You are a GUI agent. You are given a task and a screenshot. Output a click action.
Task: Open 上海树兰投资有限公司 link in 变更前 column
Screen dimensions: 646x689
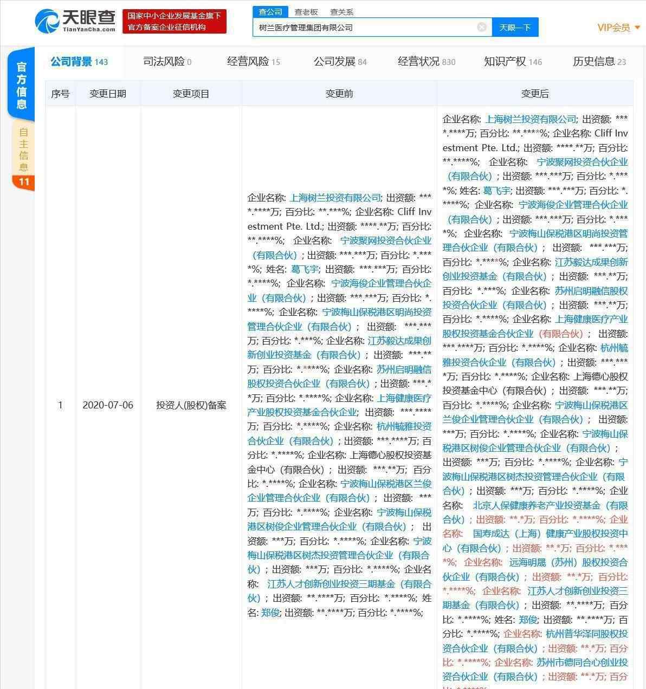[335, 198]
